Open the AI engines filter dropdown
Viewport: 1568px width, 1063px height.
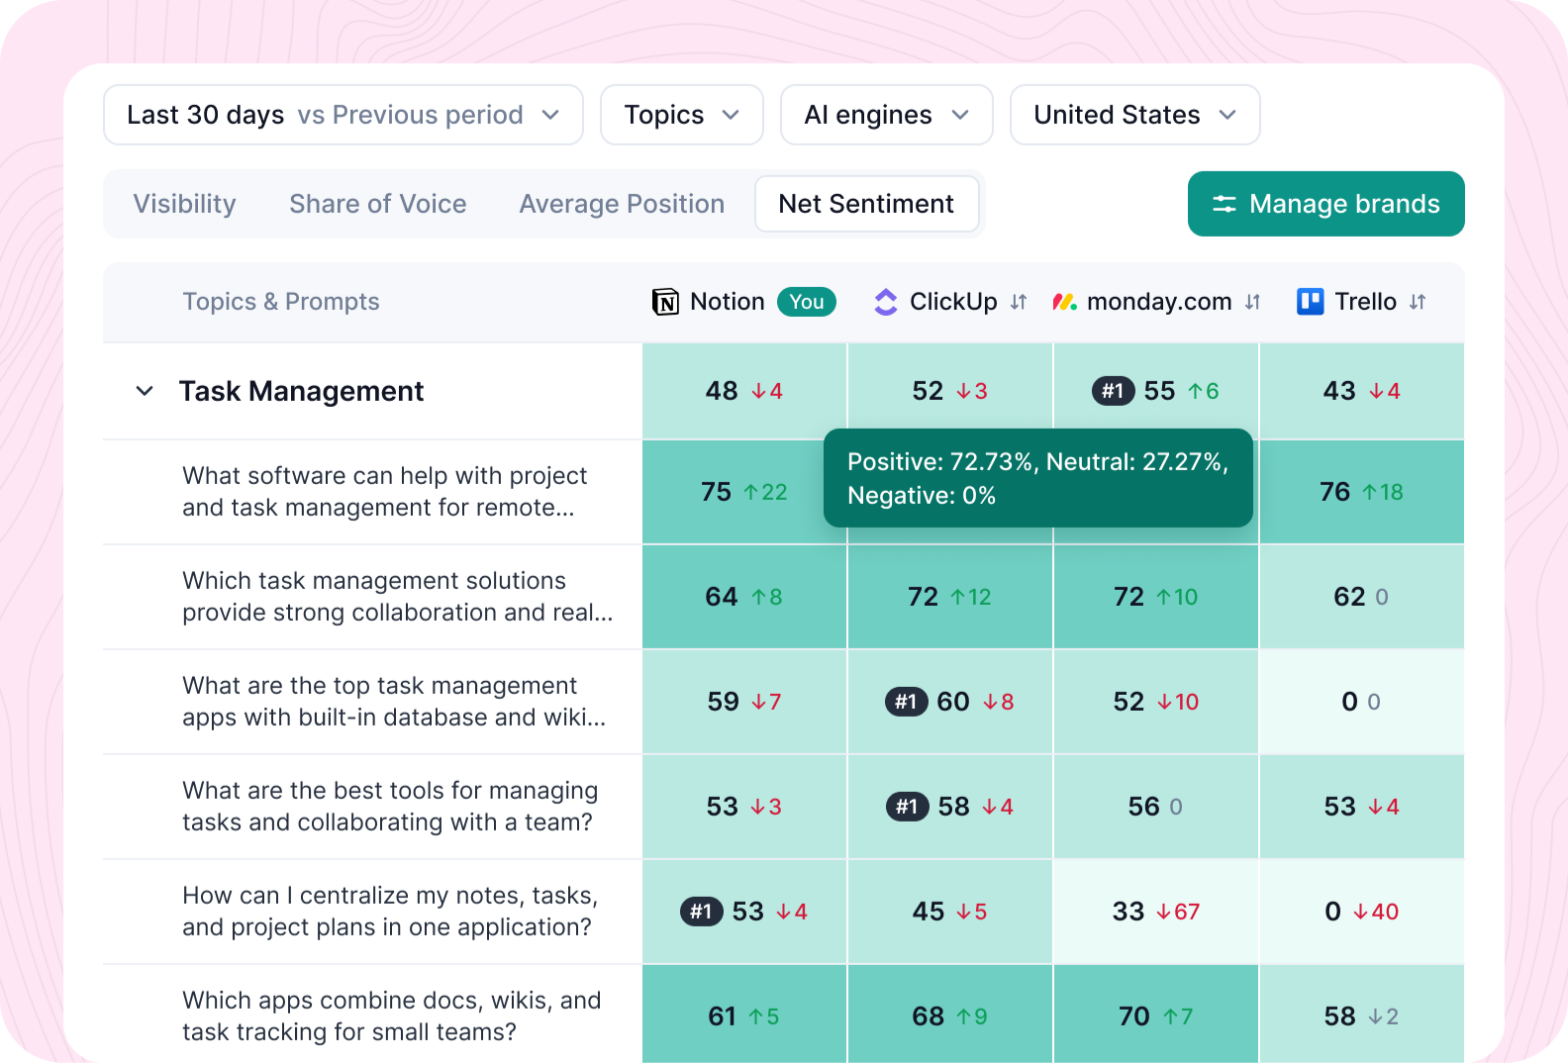click(887, 115)
